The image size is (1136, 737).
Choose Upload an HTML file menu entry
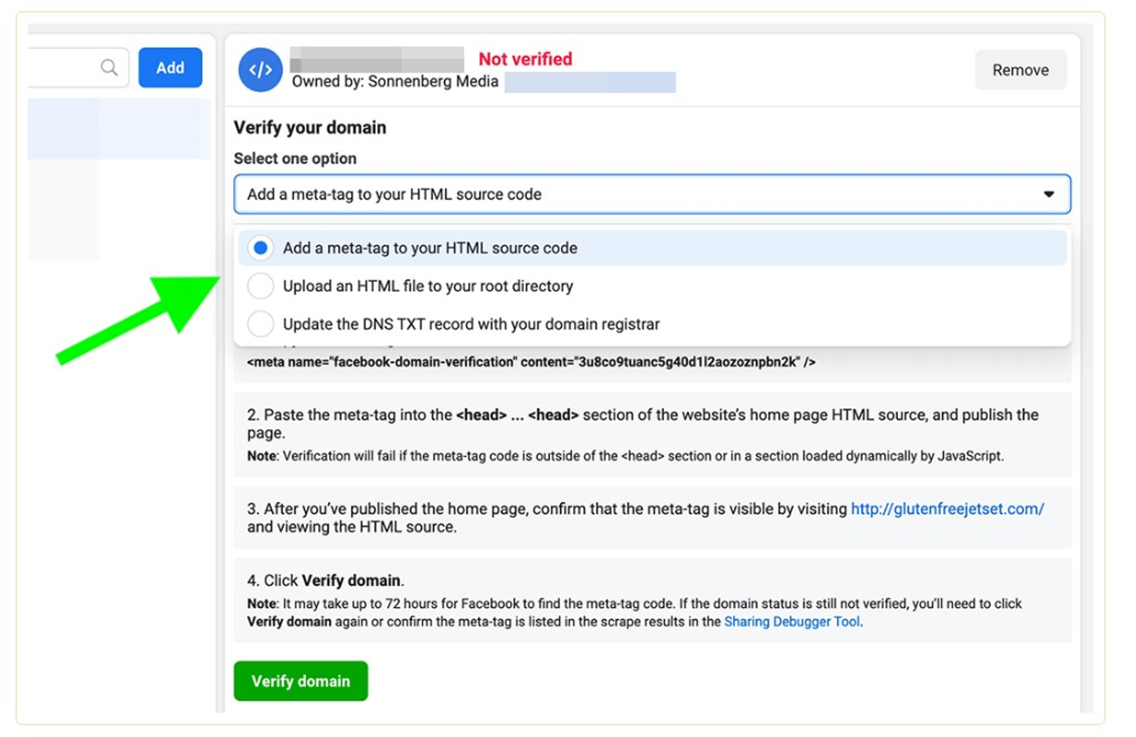point(652,286)
